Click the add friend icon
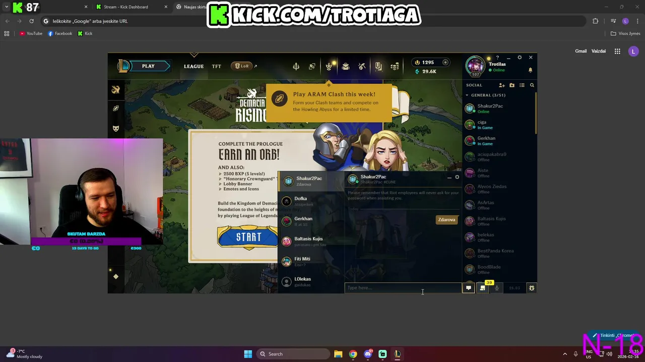This screenshot has width=645, height=362. click(501, 85)
